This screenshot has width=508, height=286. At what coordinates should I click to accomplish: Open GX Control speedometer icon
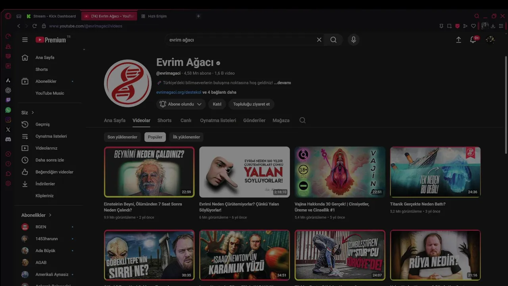[8, 36]
